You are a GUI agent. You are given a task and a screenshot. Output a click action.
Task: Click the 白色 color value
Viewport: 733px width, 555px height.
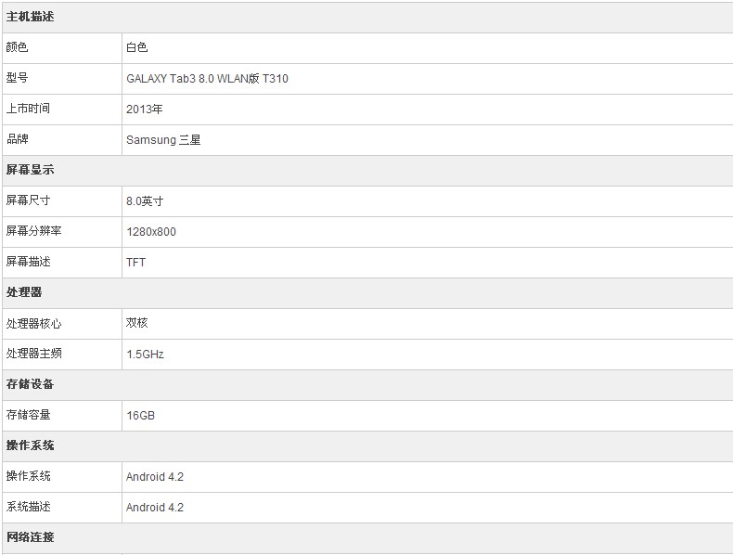[x=137, y=47]
